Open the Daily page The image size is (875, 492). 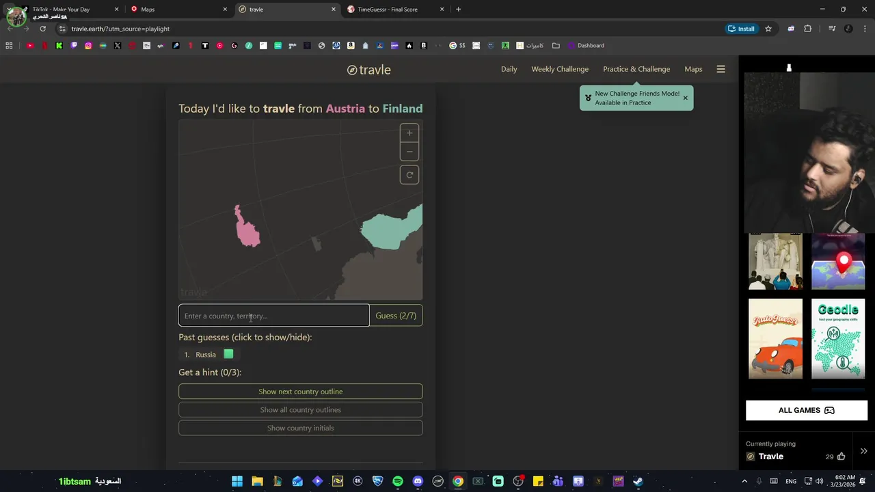(509, 69)
